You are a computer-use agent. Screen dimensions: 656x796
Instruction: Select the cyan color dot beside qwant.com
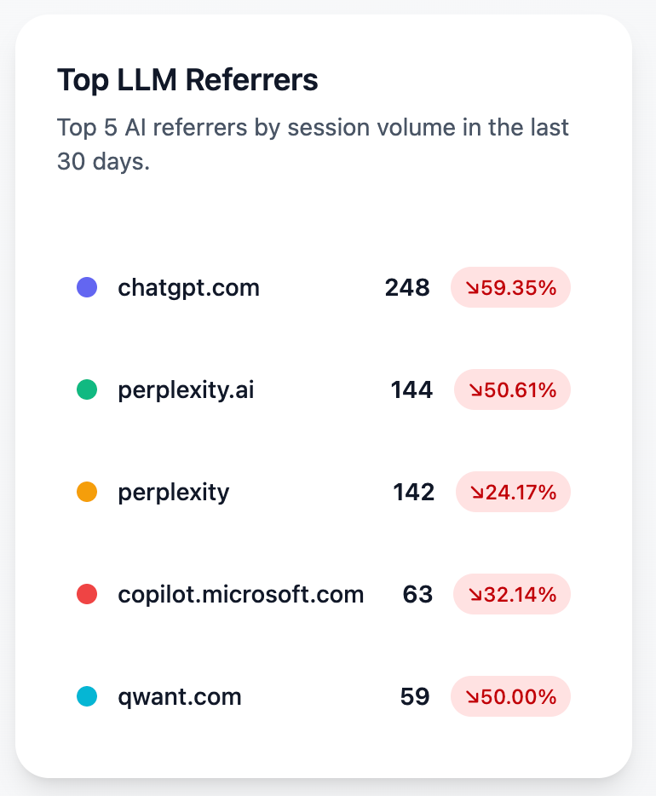point(86,696)
